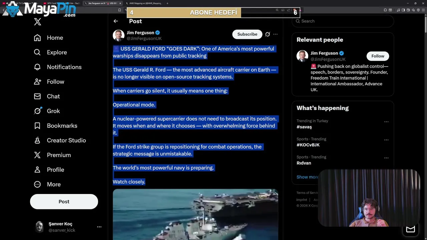Open the Rıdvan trending topic
Screen dimensions: 427x240
tap(304, 163)
